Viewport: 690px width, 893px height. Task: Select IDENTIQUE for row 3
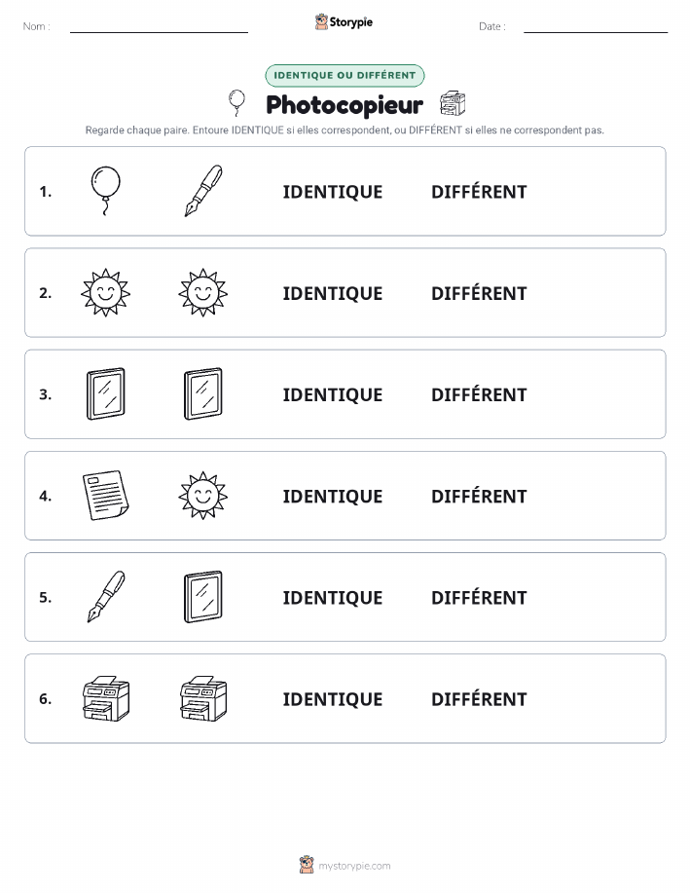[x=333, y=394]
